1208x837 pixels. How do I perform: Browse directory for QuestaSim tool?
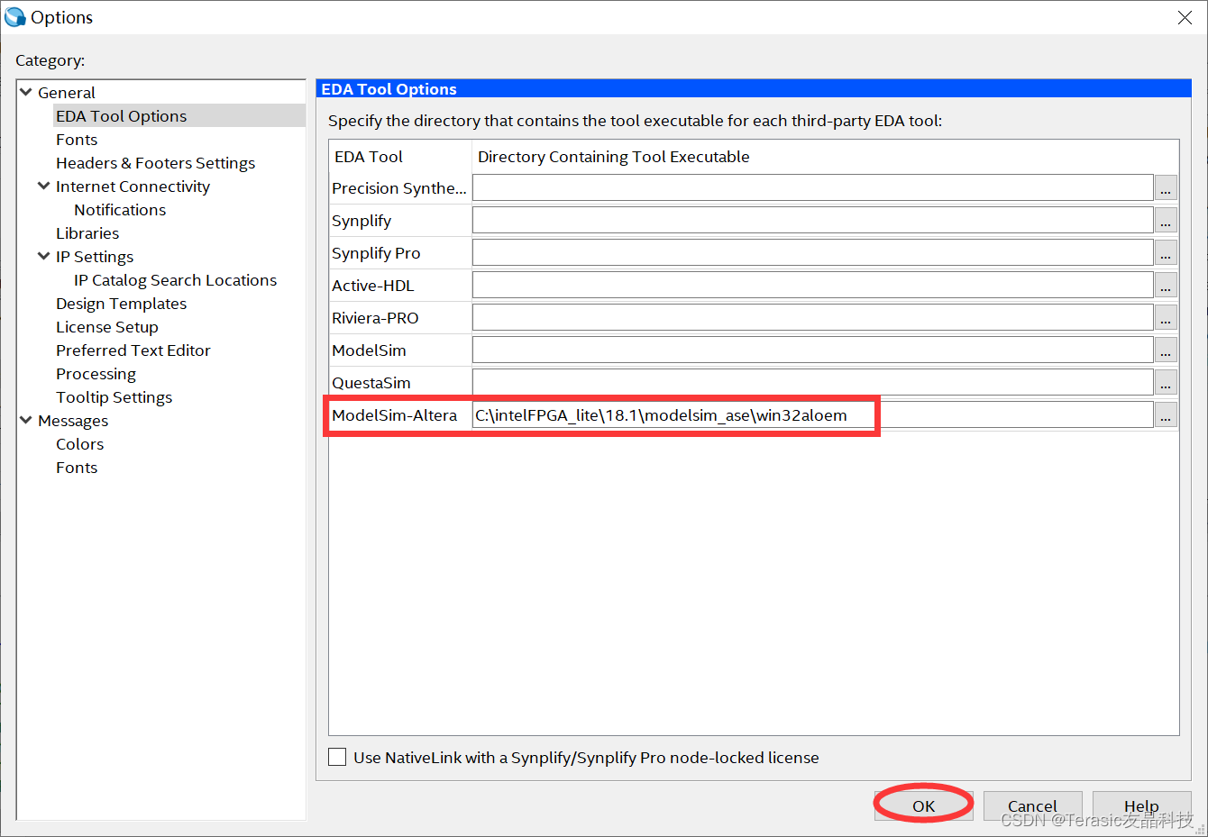[x=1166, y=382]
